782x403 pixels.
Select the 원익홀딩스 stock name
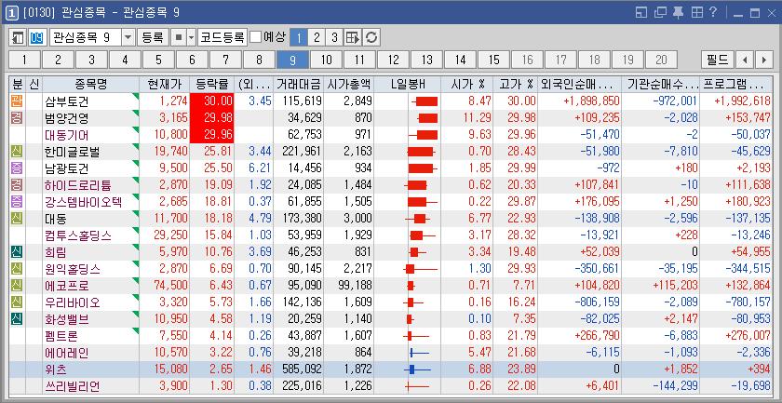[x=73, y=269]
